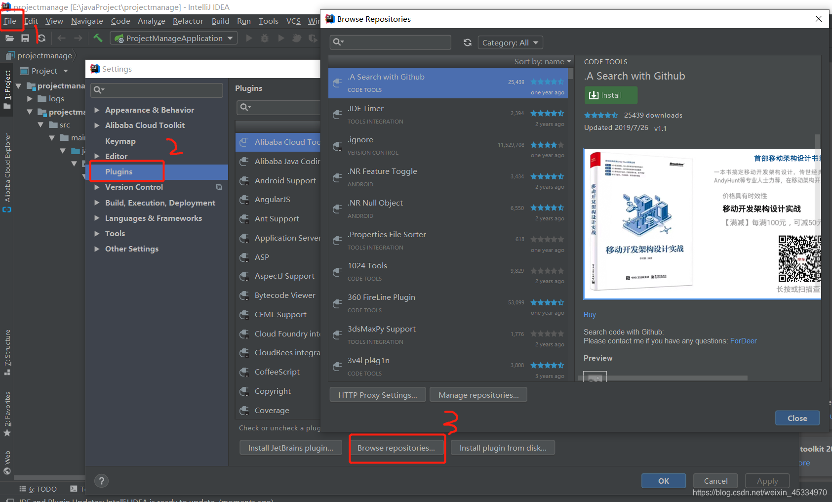The width and height of the screenshot is (832, 502).
Task: Open the Analyze menu
Action: 152,21
